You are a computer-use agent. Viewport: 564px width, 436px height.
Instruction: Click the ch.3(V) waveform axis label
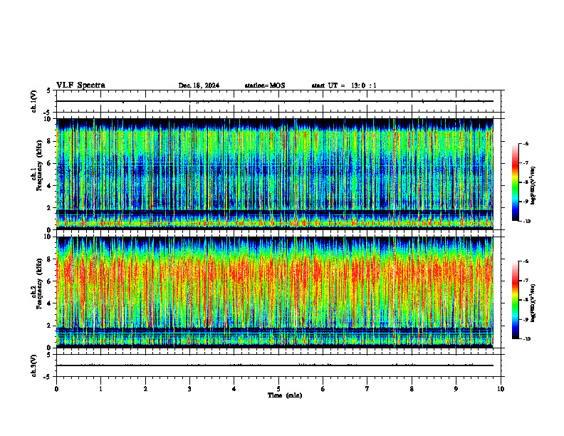33,365
